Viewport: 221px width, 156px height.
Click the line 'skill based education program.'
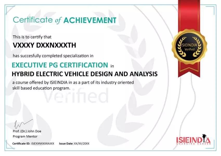[41, 88]
